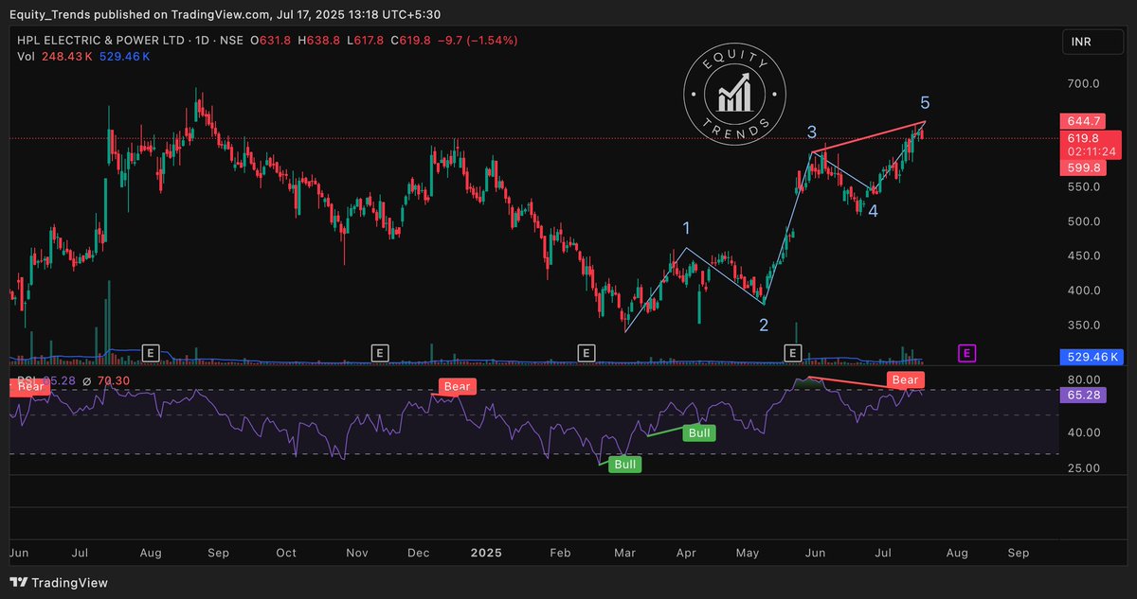Click the 25.00 RSI axis label
Viewport: 1137px width, 599px height.
(x=1083, y=468)
